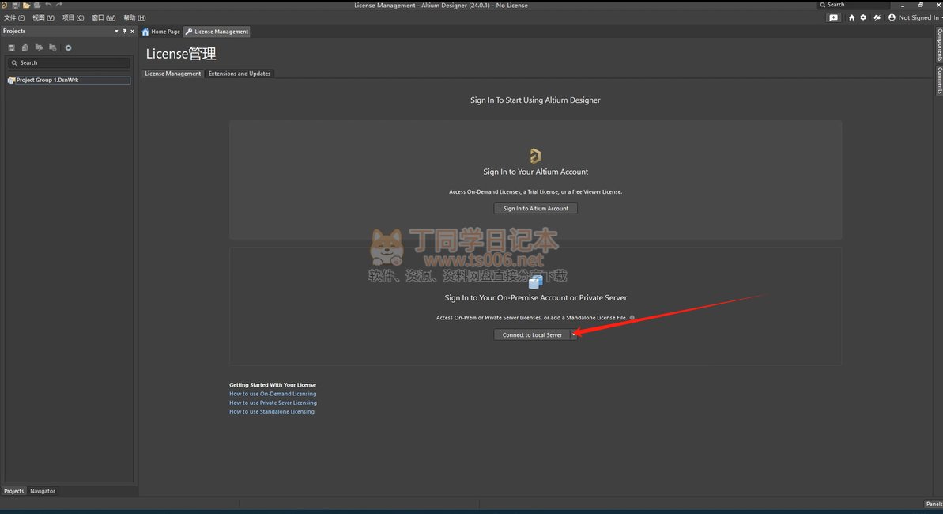
Task: Select Project Group 1.DsnWrk in the tree
Action: coord(47,81)
